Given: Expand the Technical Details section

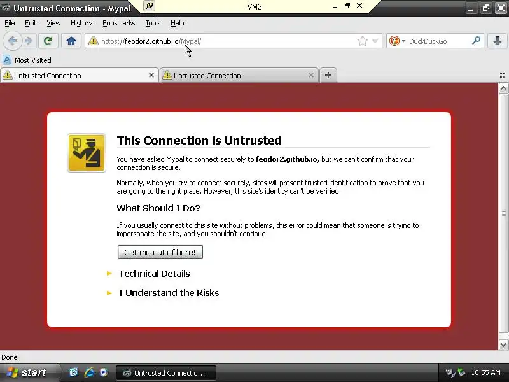Looking at the screenshot, I should (154, 274).
